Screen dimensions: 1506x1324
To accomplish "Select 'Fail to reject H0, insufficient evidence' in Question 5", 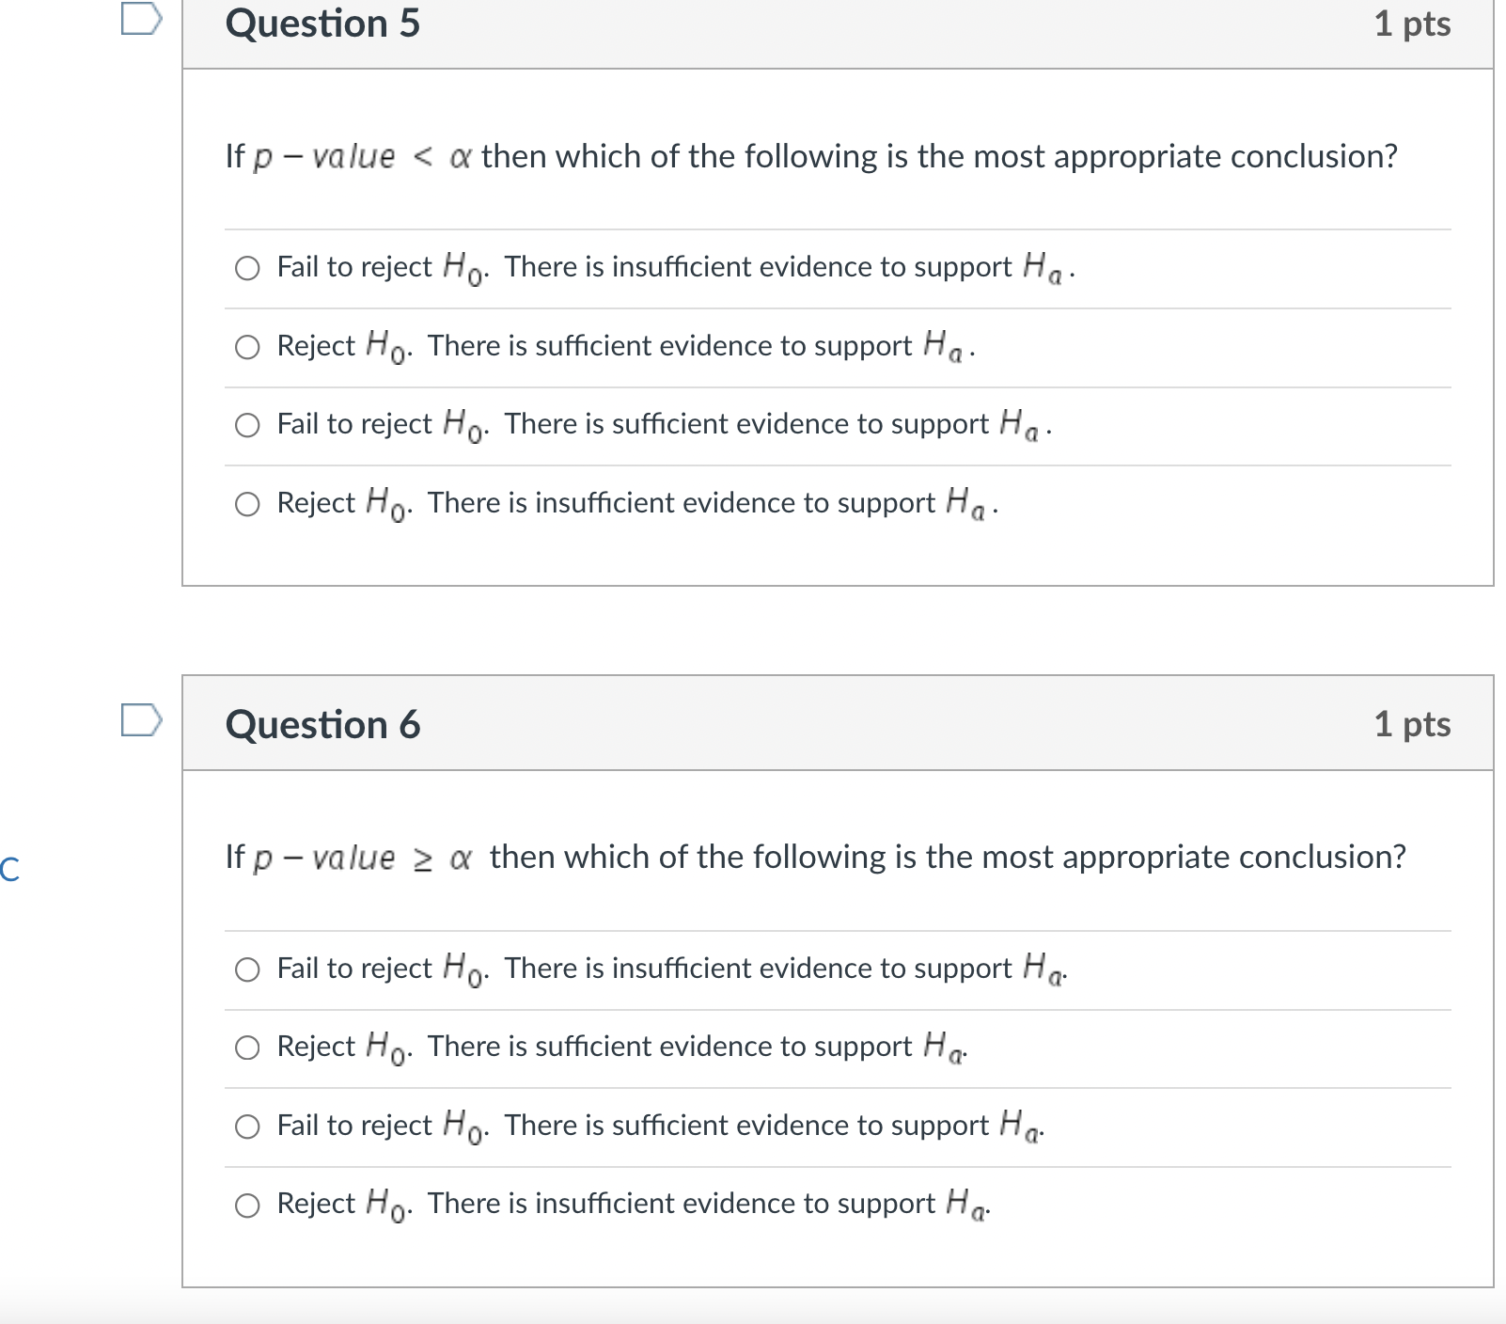I will [246, 269].
